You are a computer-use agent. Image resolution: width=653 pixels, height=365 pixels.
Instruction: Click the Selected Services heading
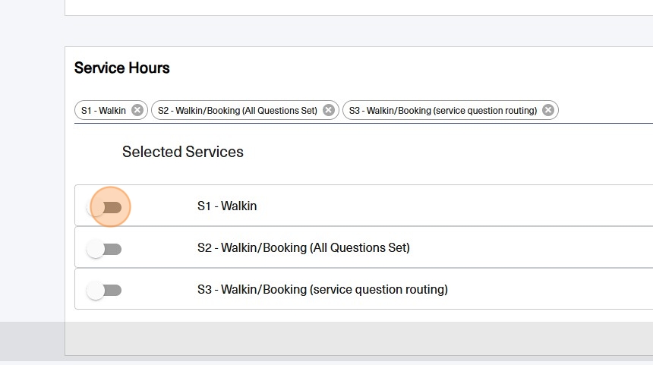tap(183, 152)
